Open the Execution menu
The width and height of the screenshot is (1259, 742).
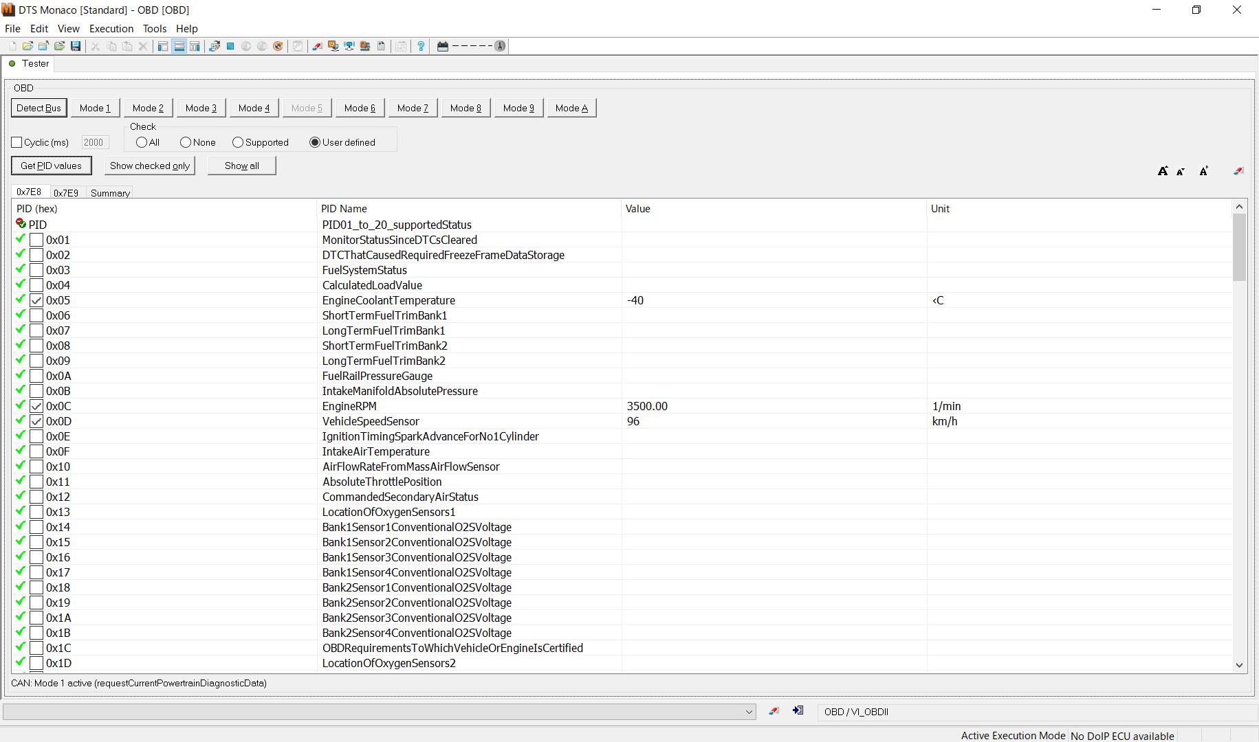coord(111,28)
